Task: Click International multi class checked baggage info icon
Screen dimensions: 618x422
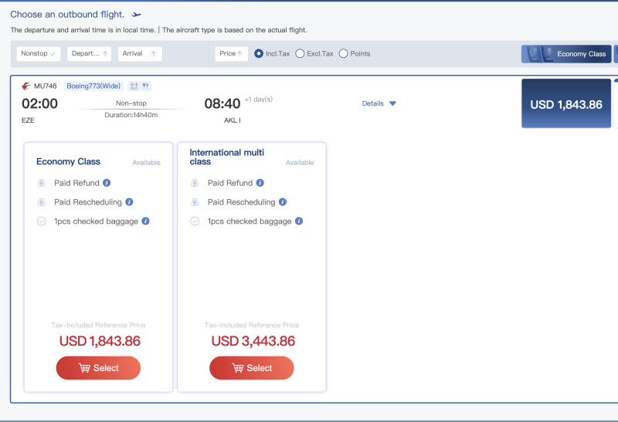Action: 299,221
